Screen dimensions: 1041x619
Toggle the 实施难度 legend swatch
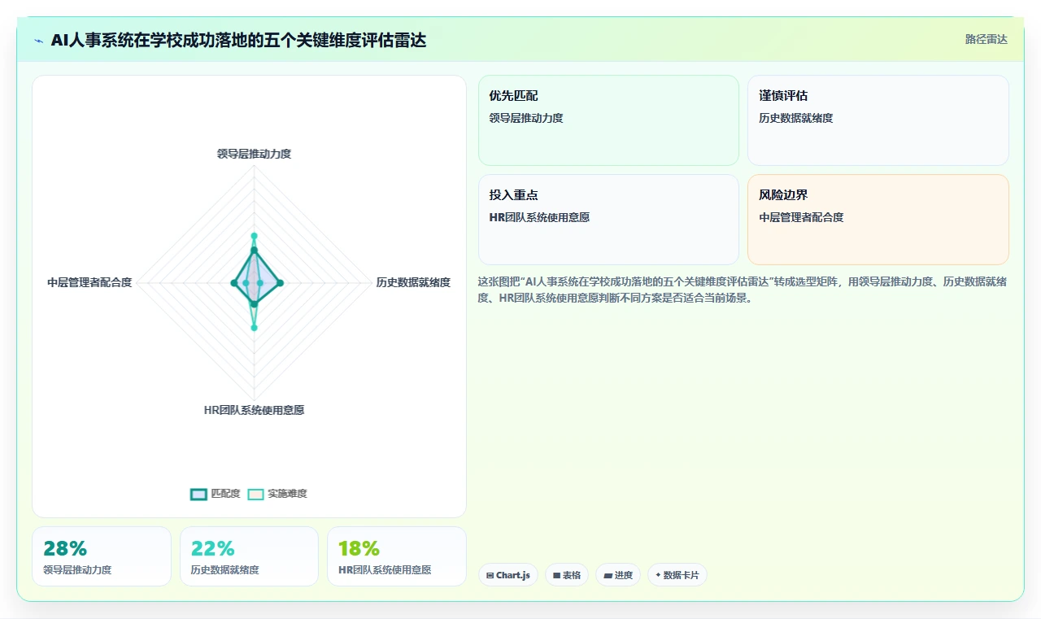pos(255,494)
